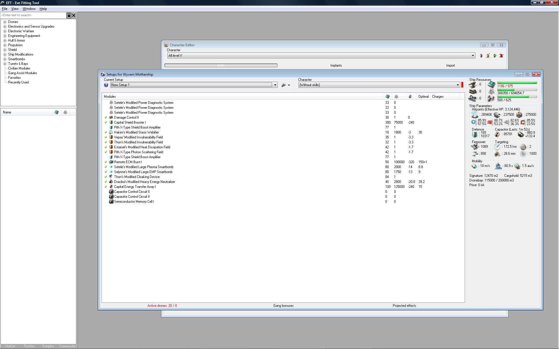
Task: Click the Projected effects button
Action: (x=404, y=306)
